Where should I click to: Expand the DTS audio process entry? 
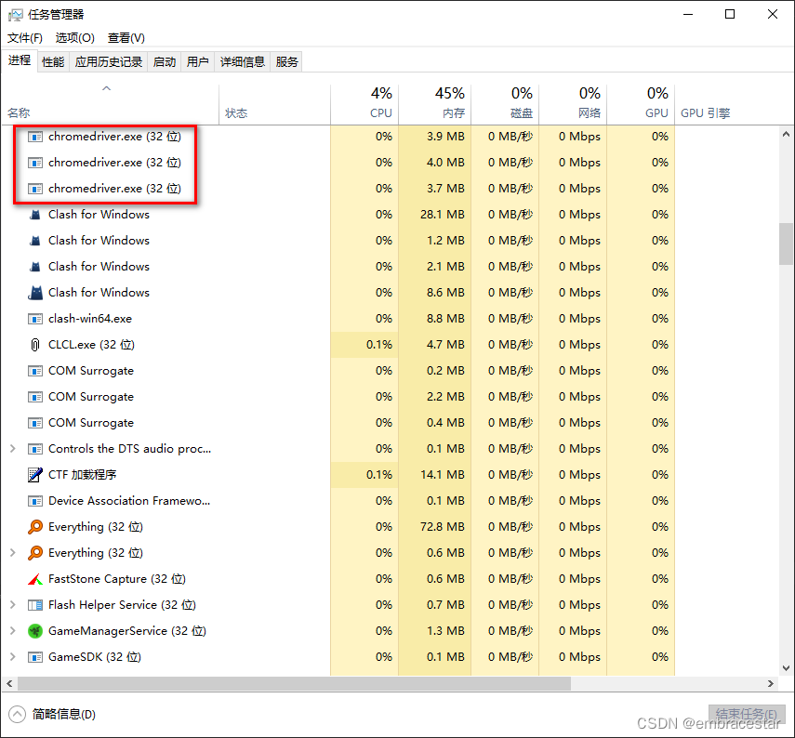tap(12, 449)
